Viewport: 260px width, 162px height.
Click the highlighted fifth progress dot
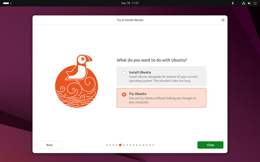(x=120, y=145)
